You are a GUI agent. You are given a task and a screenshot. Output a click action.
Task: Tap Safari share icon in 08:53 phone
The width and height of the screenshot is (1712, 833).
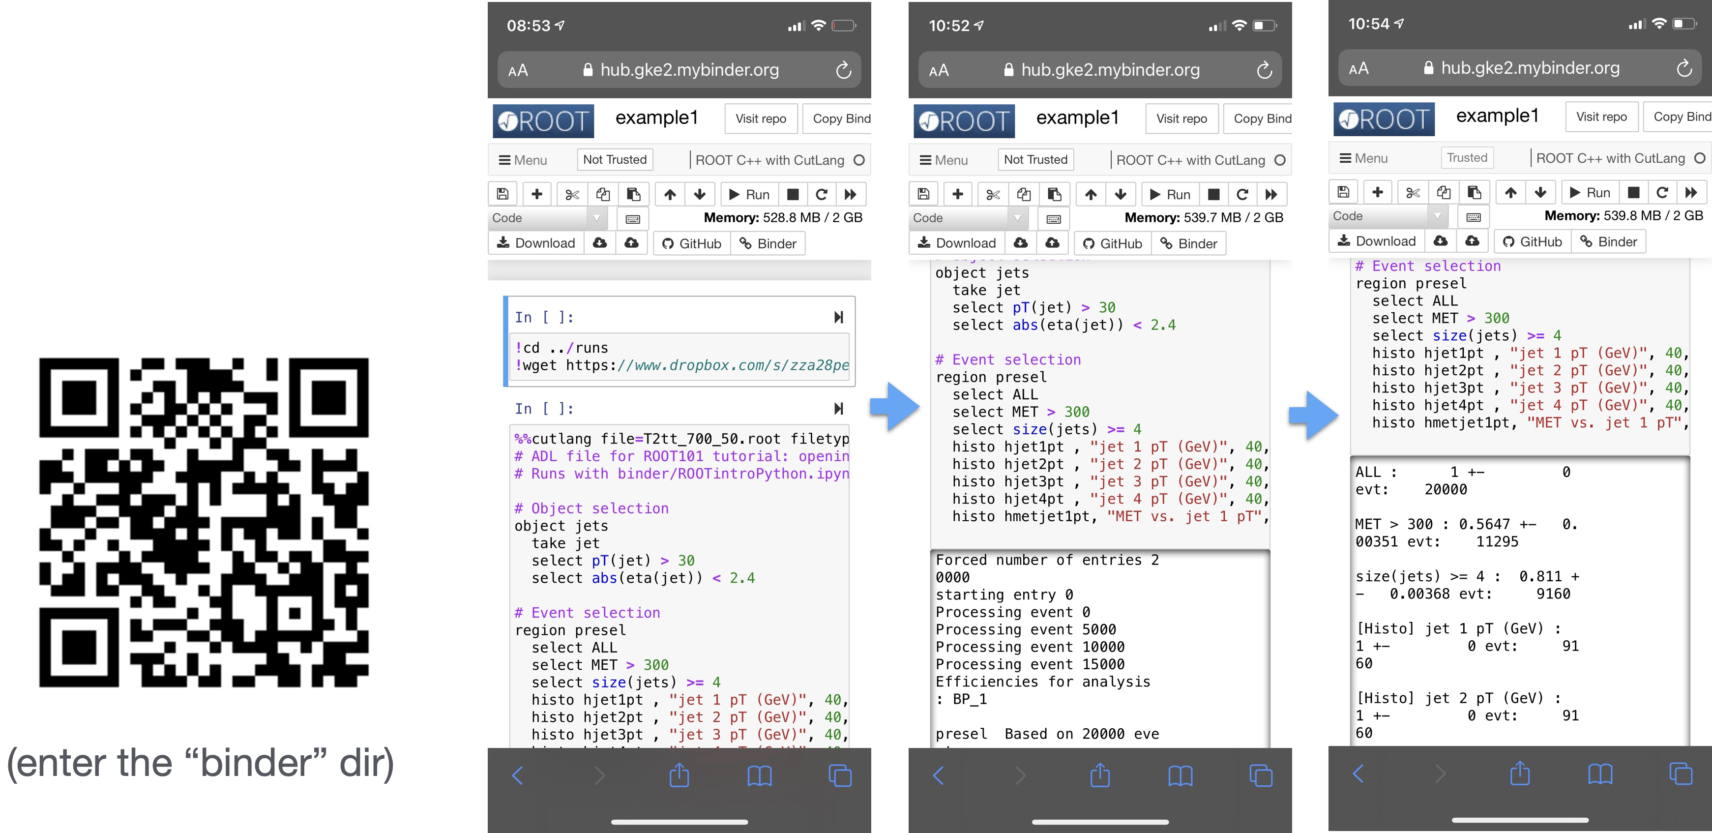pos(679,775)
